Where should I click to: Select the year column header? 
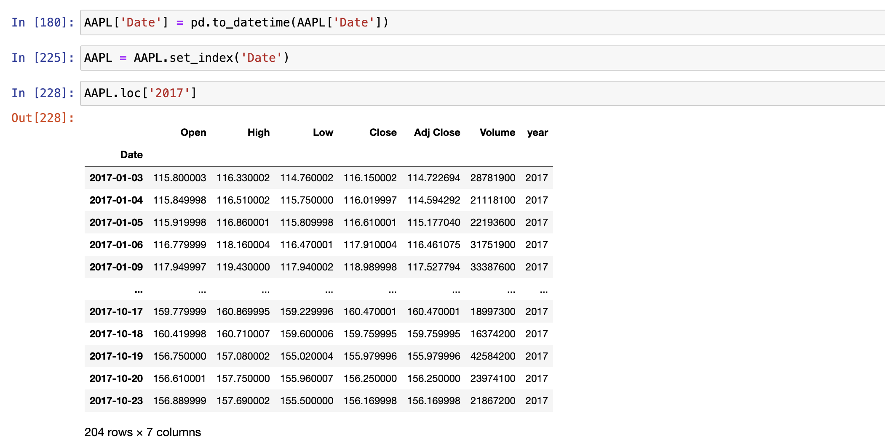coord(537,132)
